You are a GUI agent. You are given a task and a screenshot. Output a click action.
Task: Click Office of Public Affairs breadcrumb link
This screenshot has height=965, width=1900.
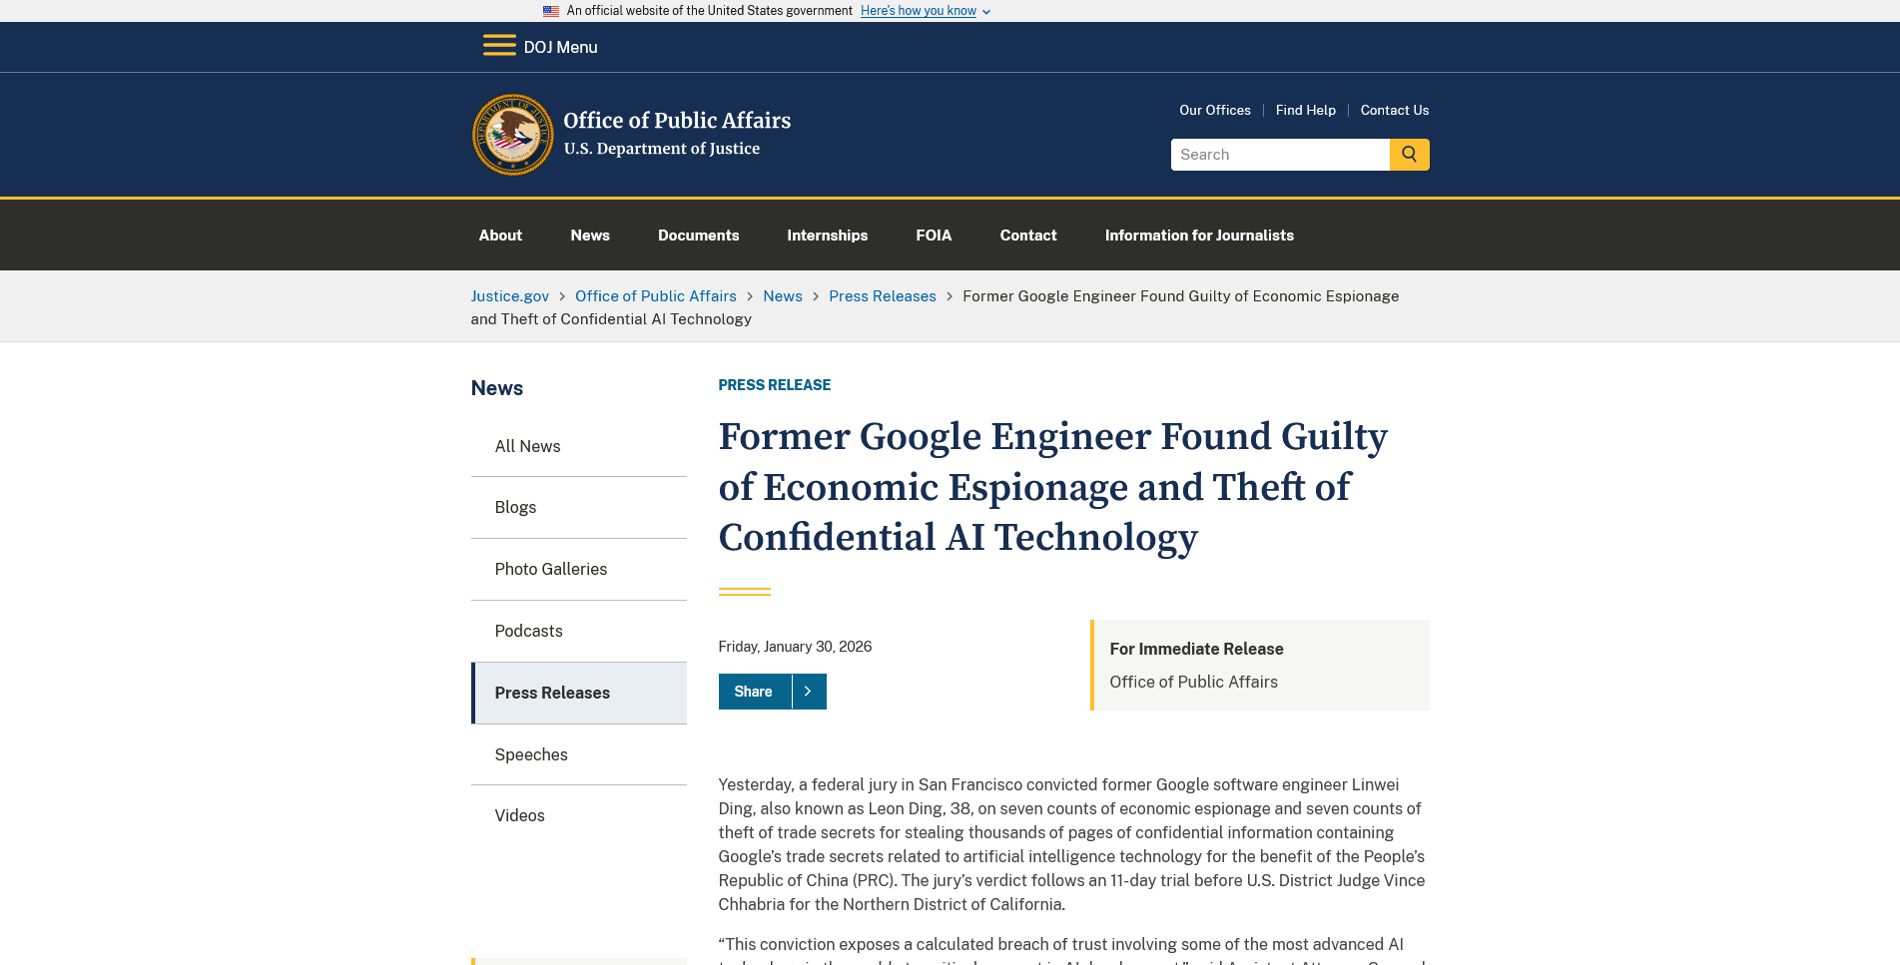pos(656,296)
